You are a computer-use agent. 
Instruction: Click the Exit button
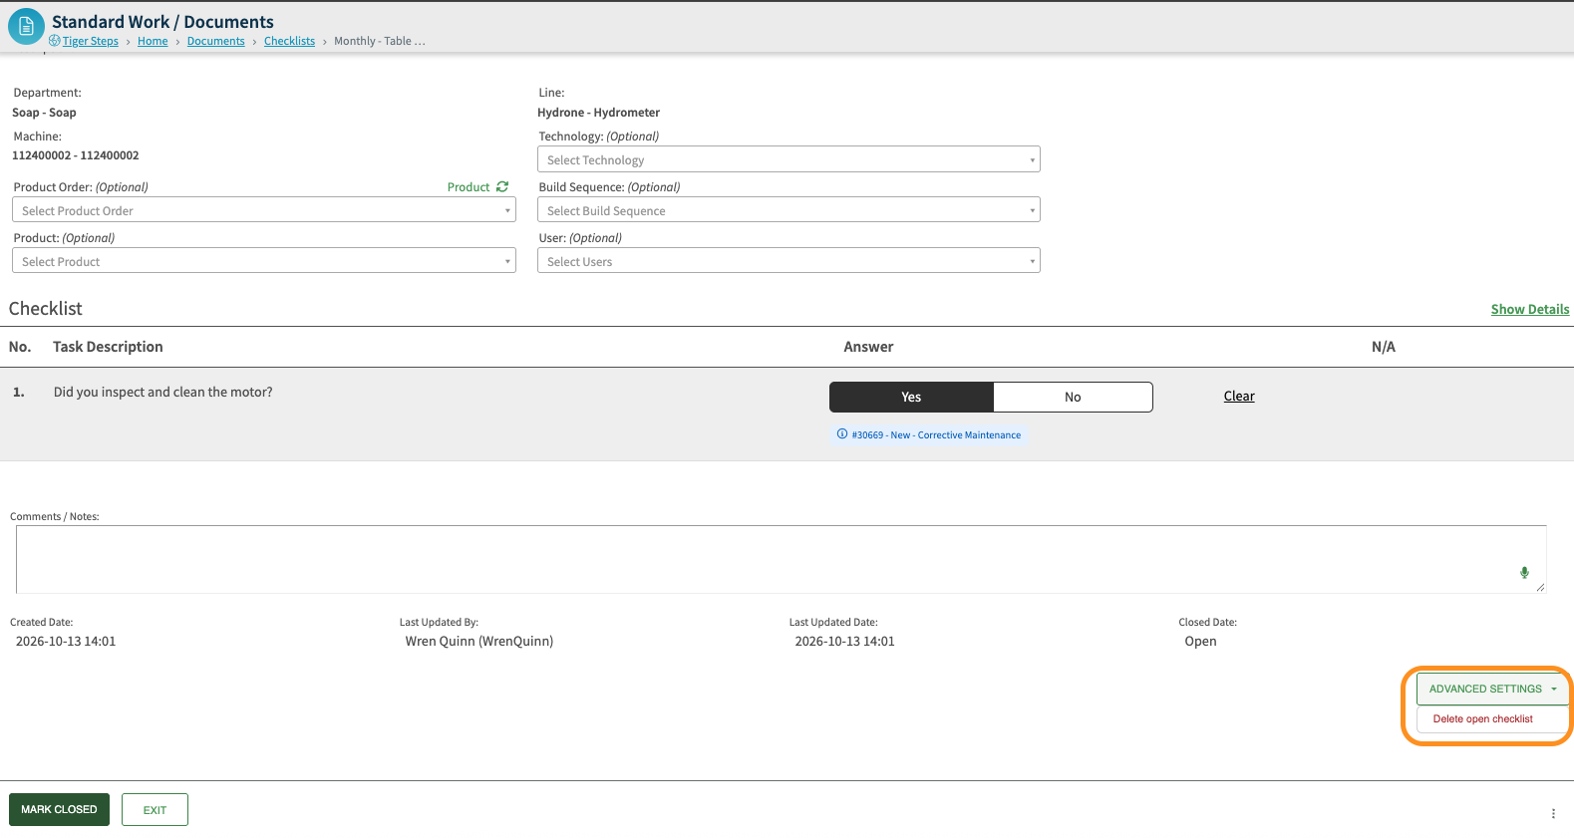coord(155,809)
